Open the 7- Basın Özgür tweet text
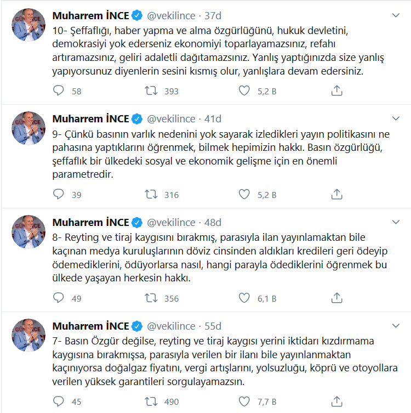411x413 pixels. 225,361
